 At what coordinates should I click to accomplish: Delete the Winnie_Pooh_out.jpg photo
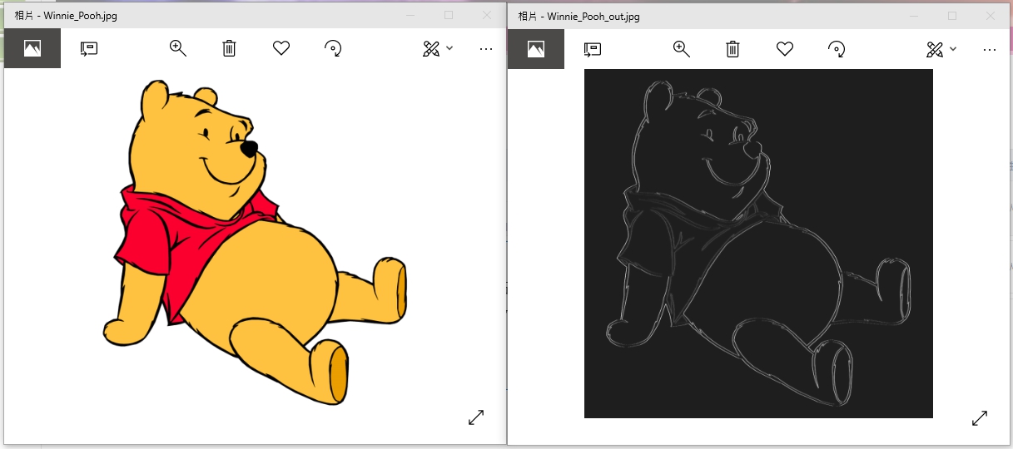tap(732, 49)
